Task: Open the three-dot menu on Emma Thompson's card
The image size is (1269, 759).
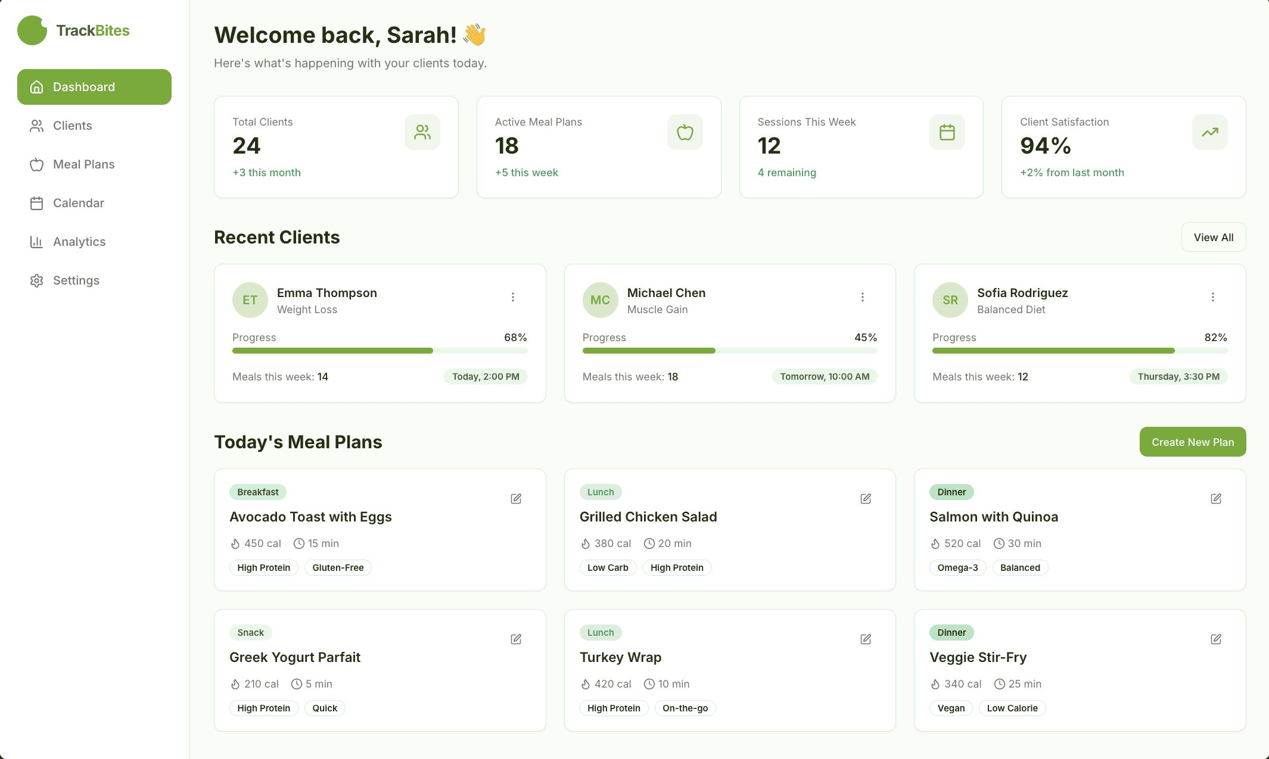Action: [513, 296]
